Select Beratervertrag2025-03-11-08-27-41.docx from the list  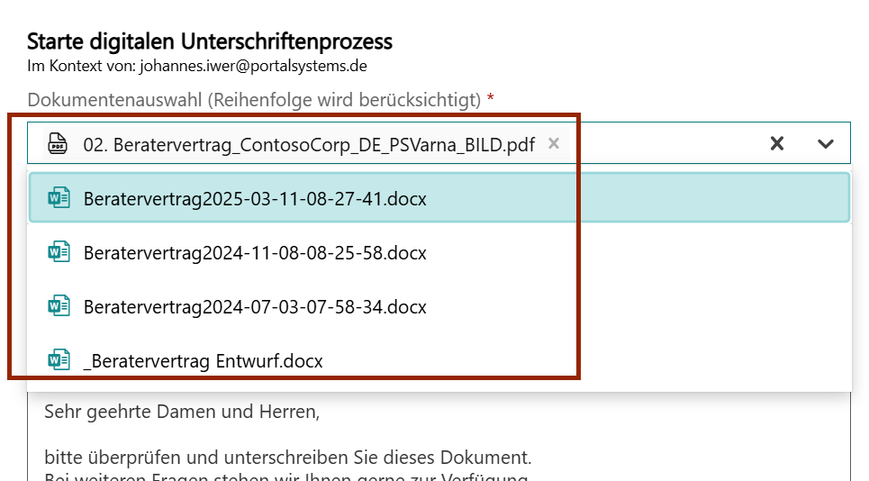(x=255, y=198)
